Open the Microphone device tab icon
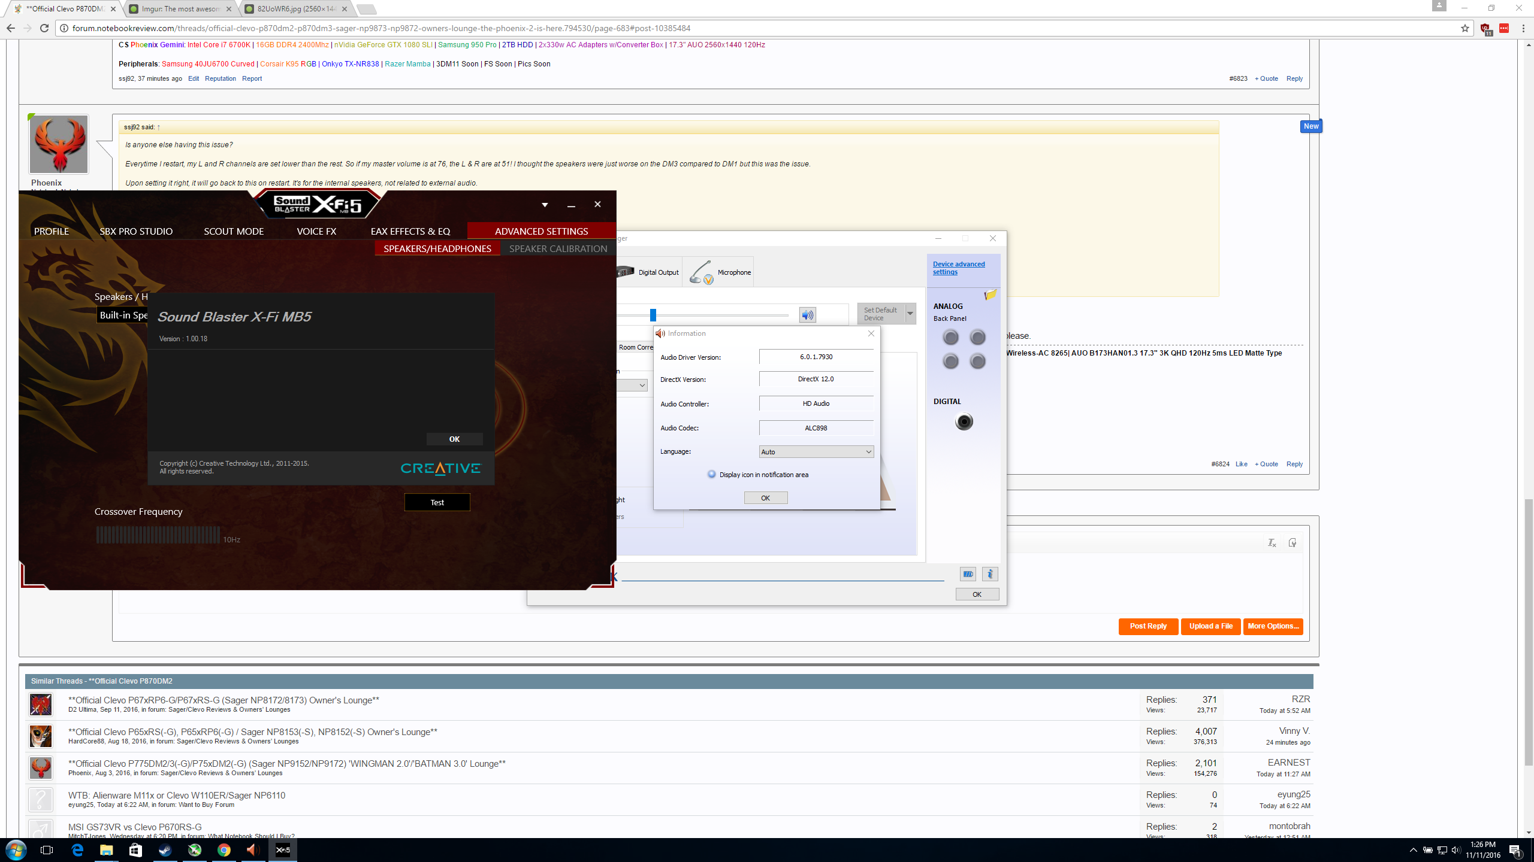The image size is (1534, 862). pos(700,272)
